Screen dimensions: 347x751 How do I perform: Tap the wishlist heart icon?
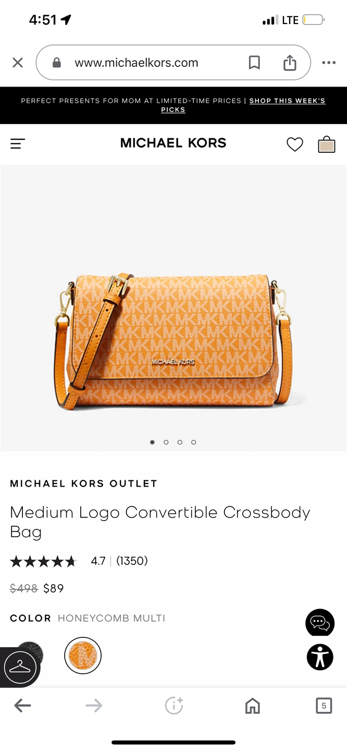click(295, 144)
